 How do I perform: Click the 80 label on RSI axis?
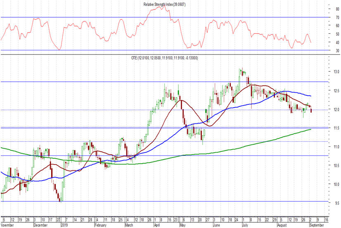coord(338,9)
